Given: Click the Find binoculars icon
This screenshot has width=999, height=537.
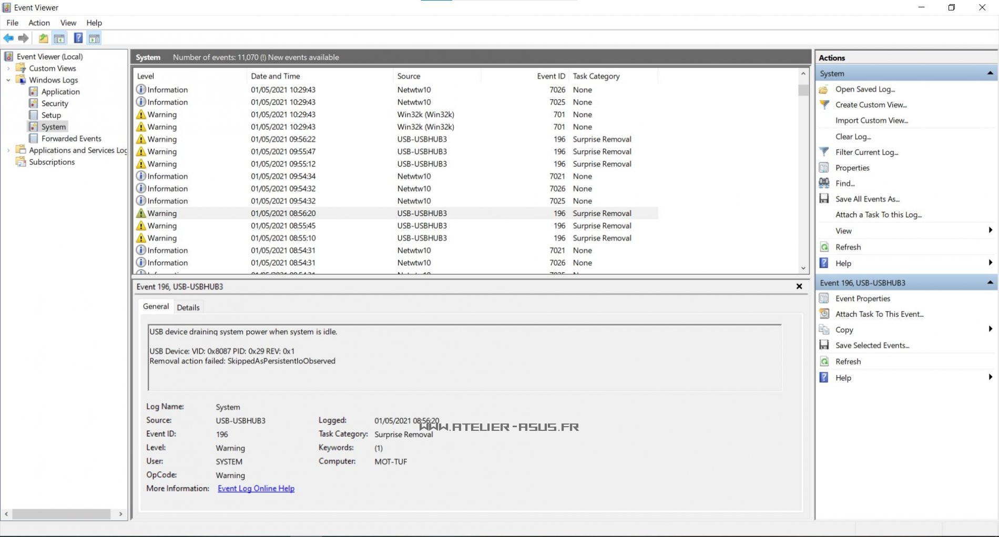Looking at the screenshot, I should 824,183.
